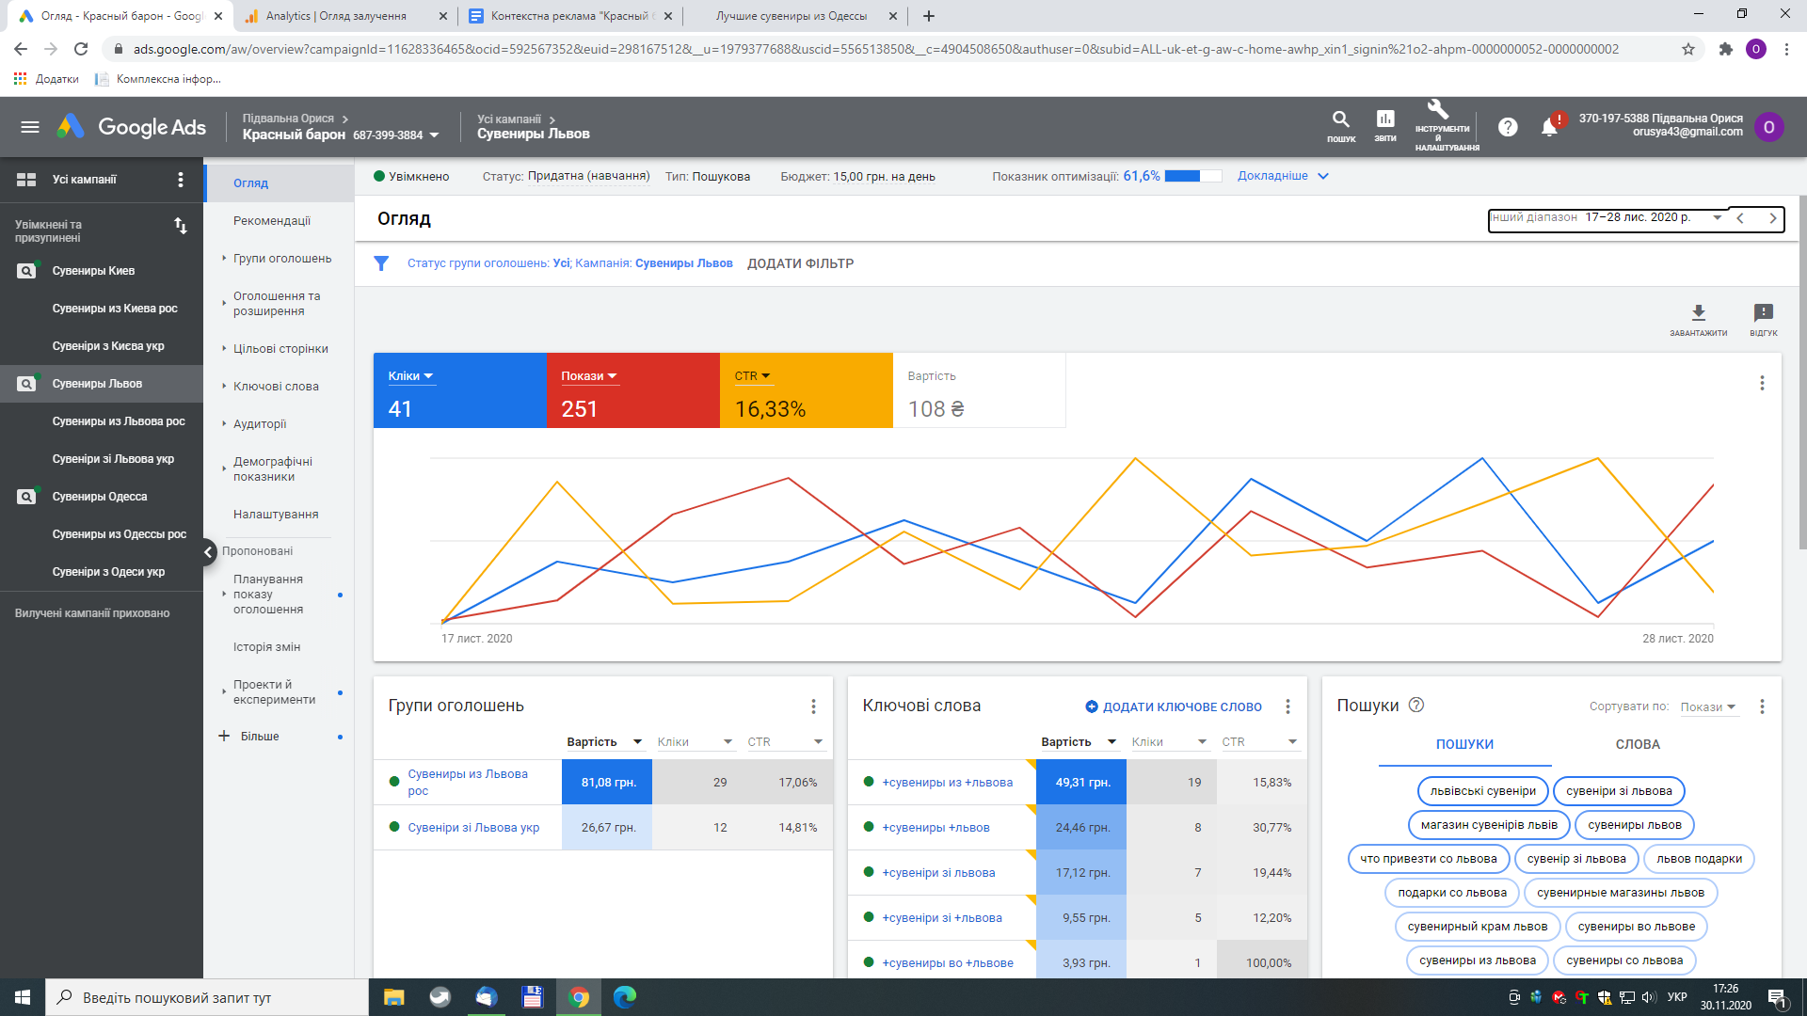The height and width of the screenshot is (1016, 1807).
Task: Click ДОДАТИ ФІЛЬТР
Action: pos(800,263)
